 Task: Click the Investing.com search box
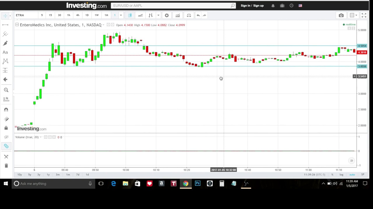tap(173, 6)
